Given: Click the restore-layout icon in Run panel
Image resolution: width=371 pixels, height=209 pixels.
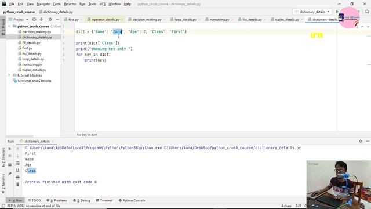Looking at the screenshot, I should coord(10,165).
